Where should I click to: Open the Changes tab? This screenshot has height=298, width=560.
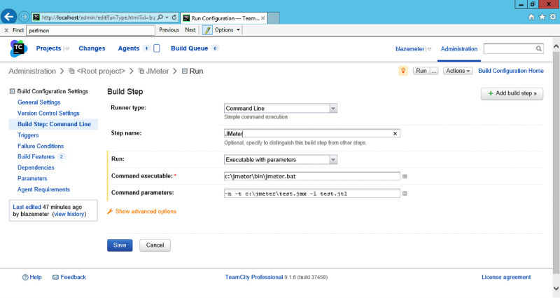click(x=92, y=48)
